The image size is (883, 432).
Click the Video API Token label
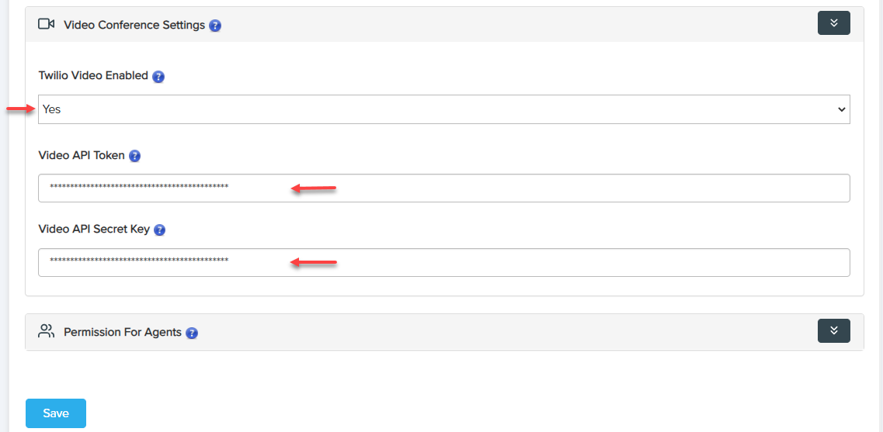click(82, 155)
